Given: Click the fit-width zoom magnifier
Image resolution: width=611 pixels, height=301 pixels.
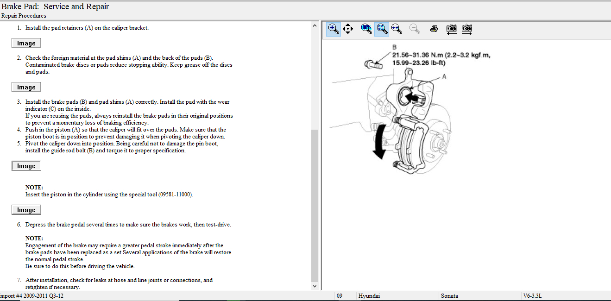Looking at the screenshot, I should (396, 29).
